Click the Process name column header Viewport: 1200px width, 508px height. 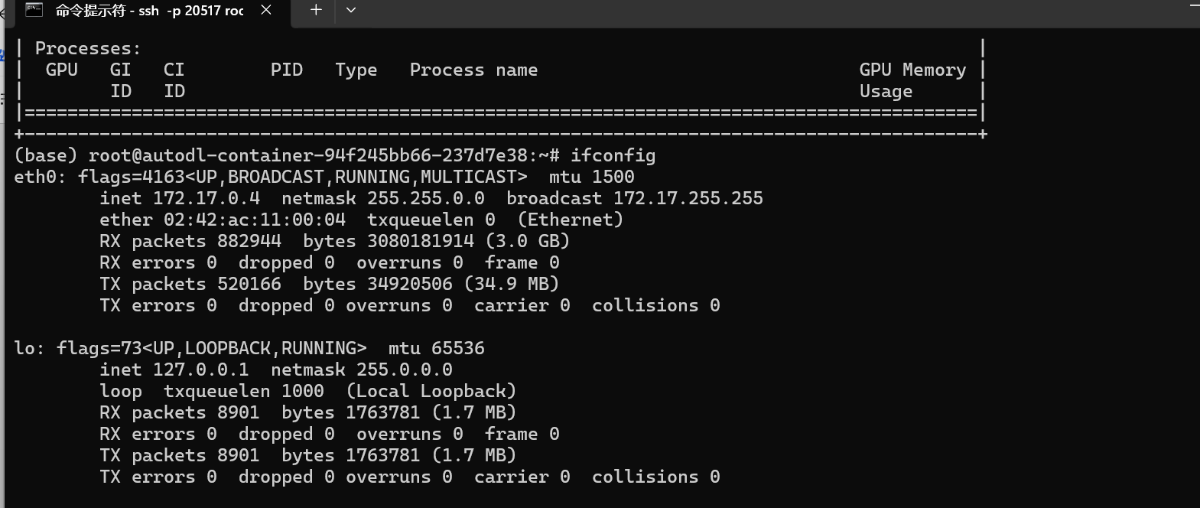473,70
